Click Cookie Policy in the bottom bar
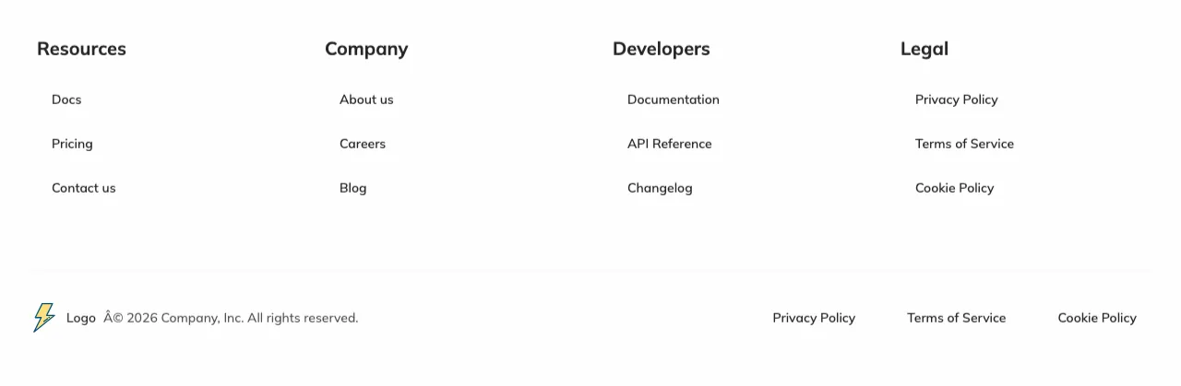The width and height of the screenshot is (1181, 386). point(1097,318)
